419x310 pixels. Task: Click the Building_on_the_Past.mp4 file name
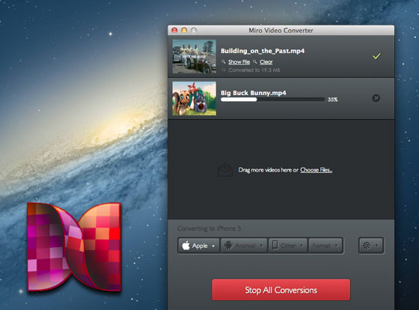[x=263, y=51]
